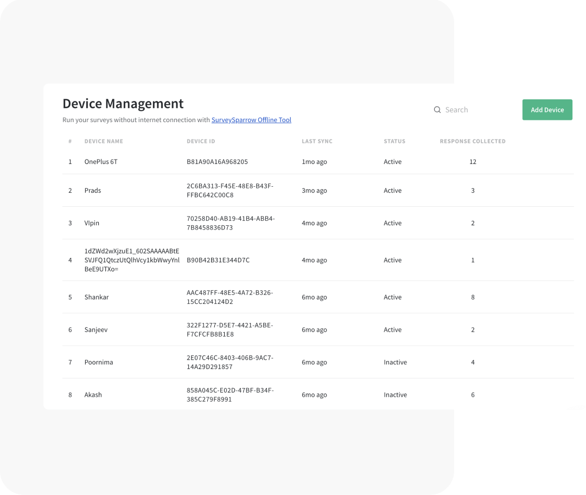Select the Poornima device row
The image size is (586, 495).
pos(99,362)
